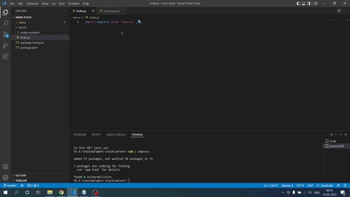The image size is (350, 197).
Task: Open the File menu
Action: pyautogui.click(x=12, y=4)
